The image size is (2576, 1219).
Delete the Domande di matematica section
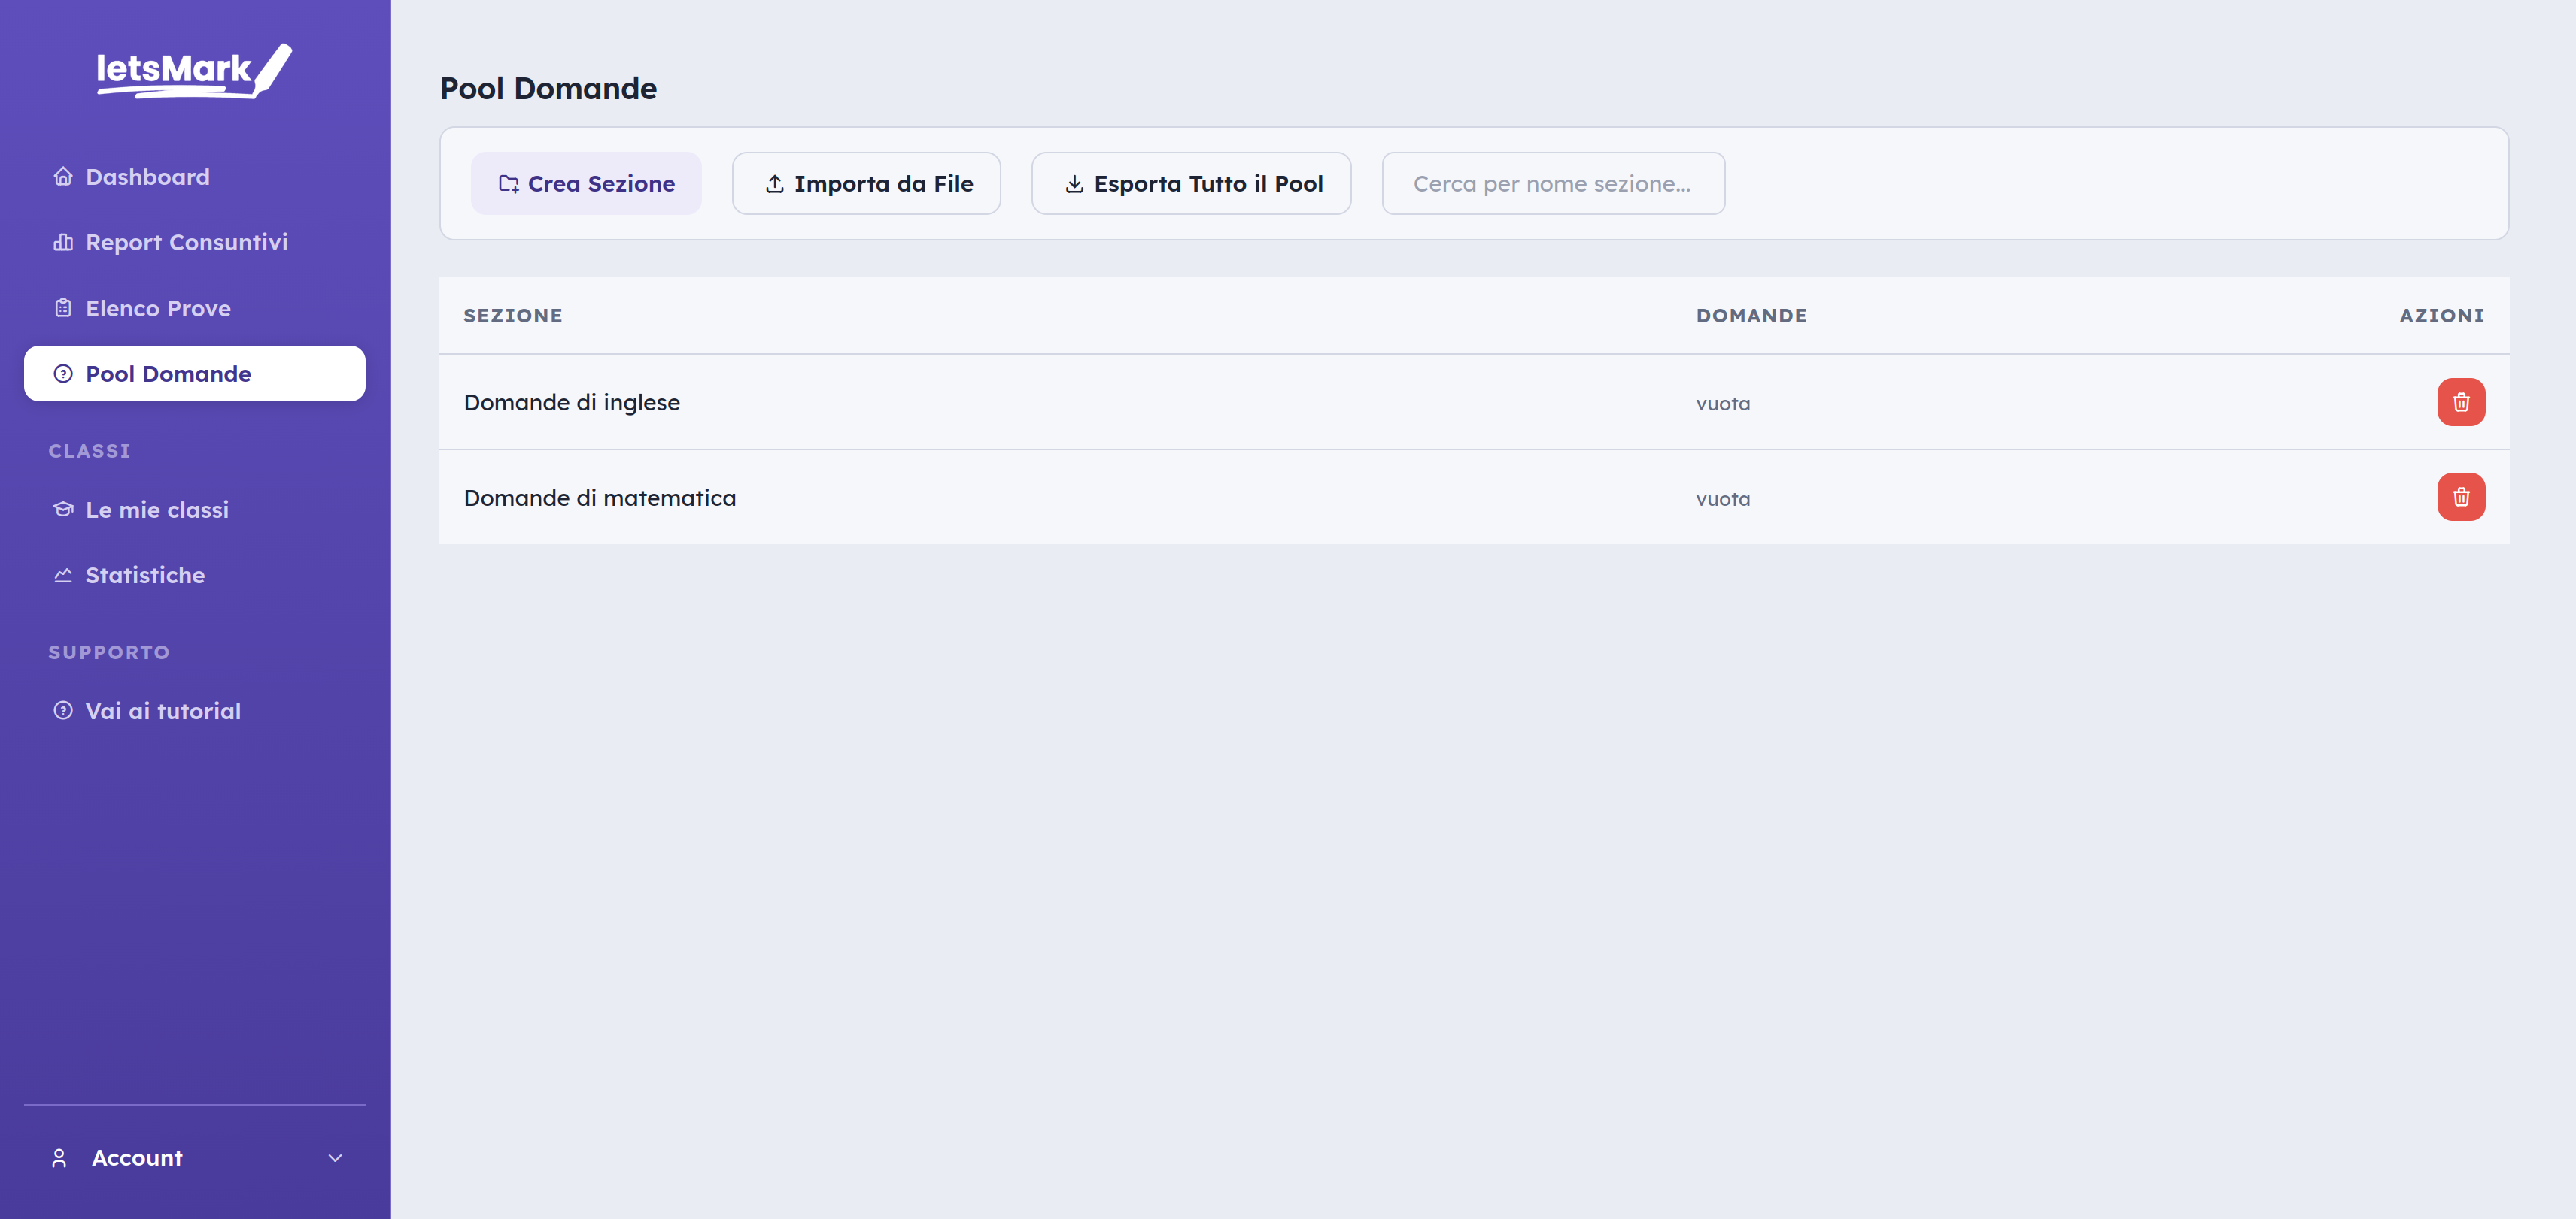[x=2461, y=498]
